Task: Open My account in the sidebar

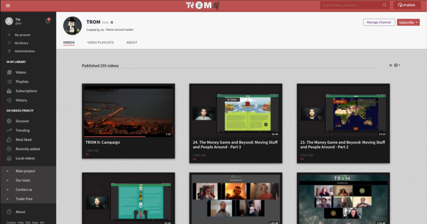Action: 23,35
